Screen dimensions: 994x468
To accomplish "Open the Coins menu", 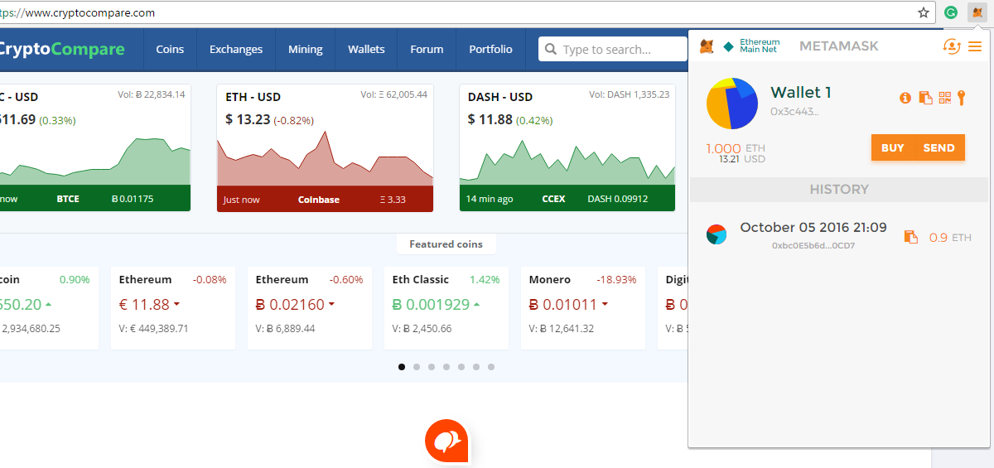I will click(170, 50).
